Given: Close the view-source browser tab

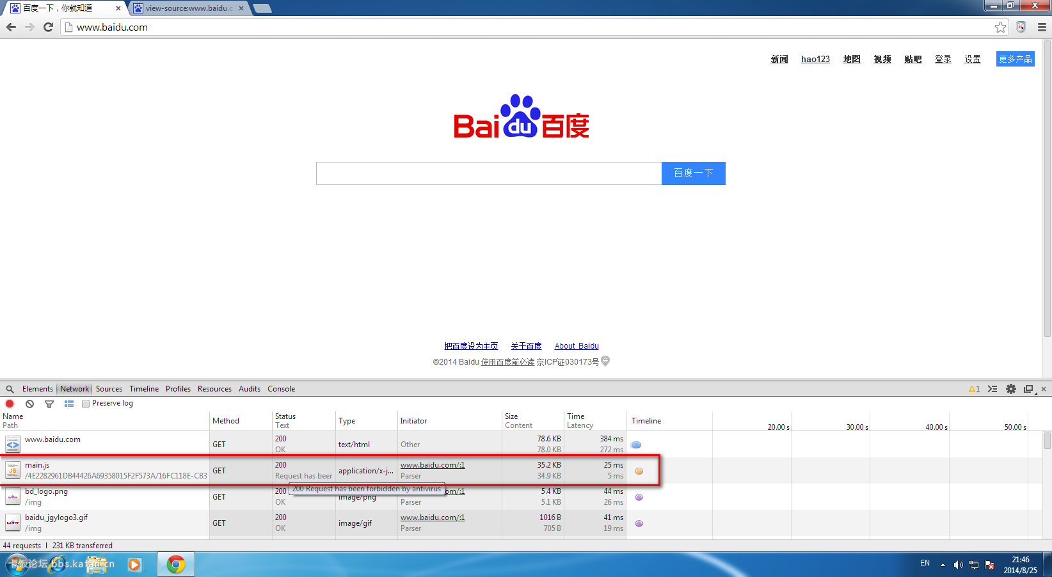Looking at the screenshot, I should coord(241,8).
